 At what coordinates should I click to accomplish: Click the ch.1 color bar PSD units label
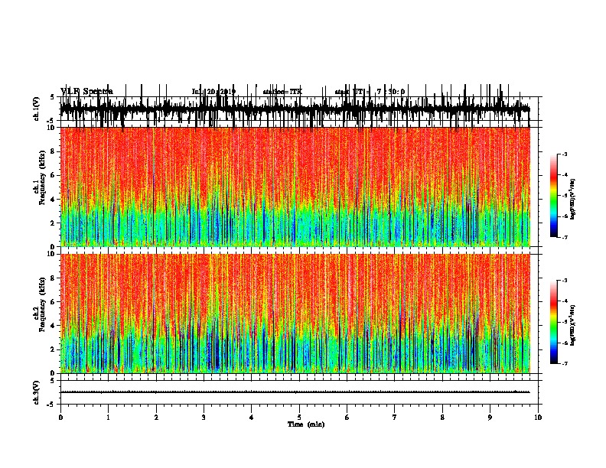coord(572,200)
